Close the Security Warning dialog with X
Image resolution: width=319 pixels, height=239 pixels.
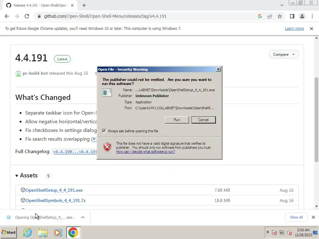pos(218,69)
